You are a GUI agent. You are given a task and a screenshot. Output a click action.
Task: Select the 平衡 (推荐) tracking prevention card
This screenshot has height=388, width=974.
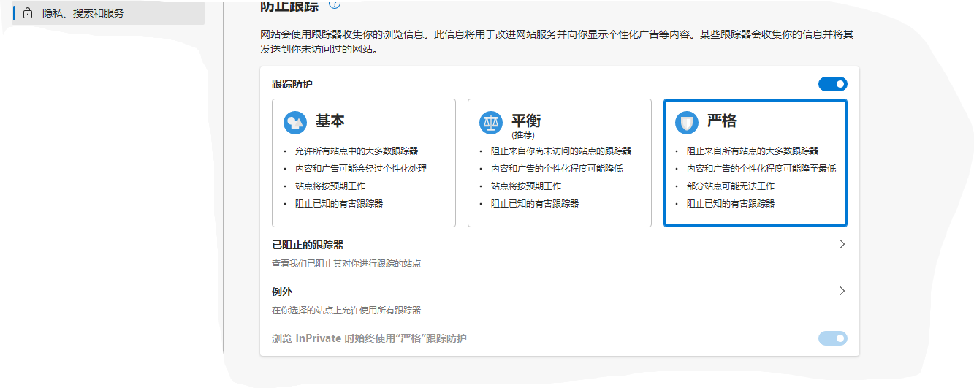coord(560,163)
